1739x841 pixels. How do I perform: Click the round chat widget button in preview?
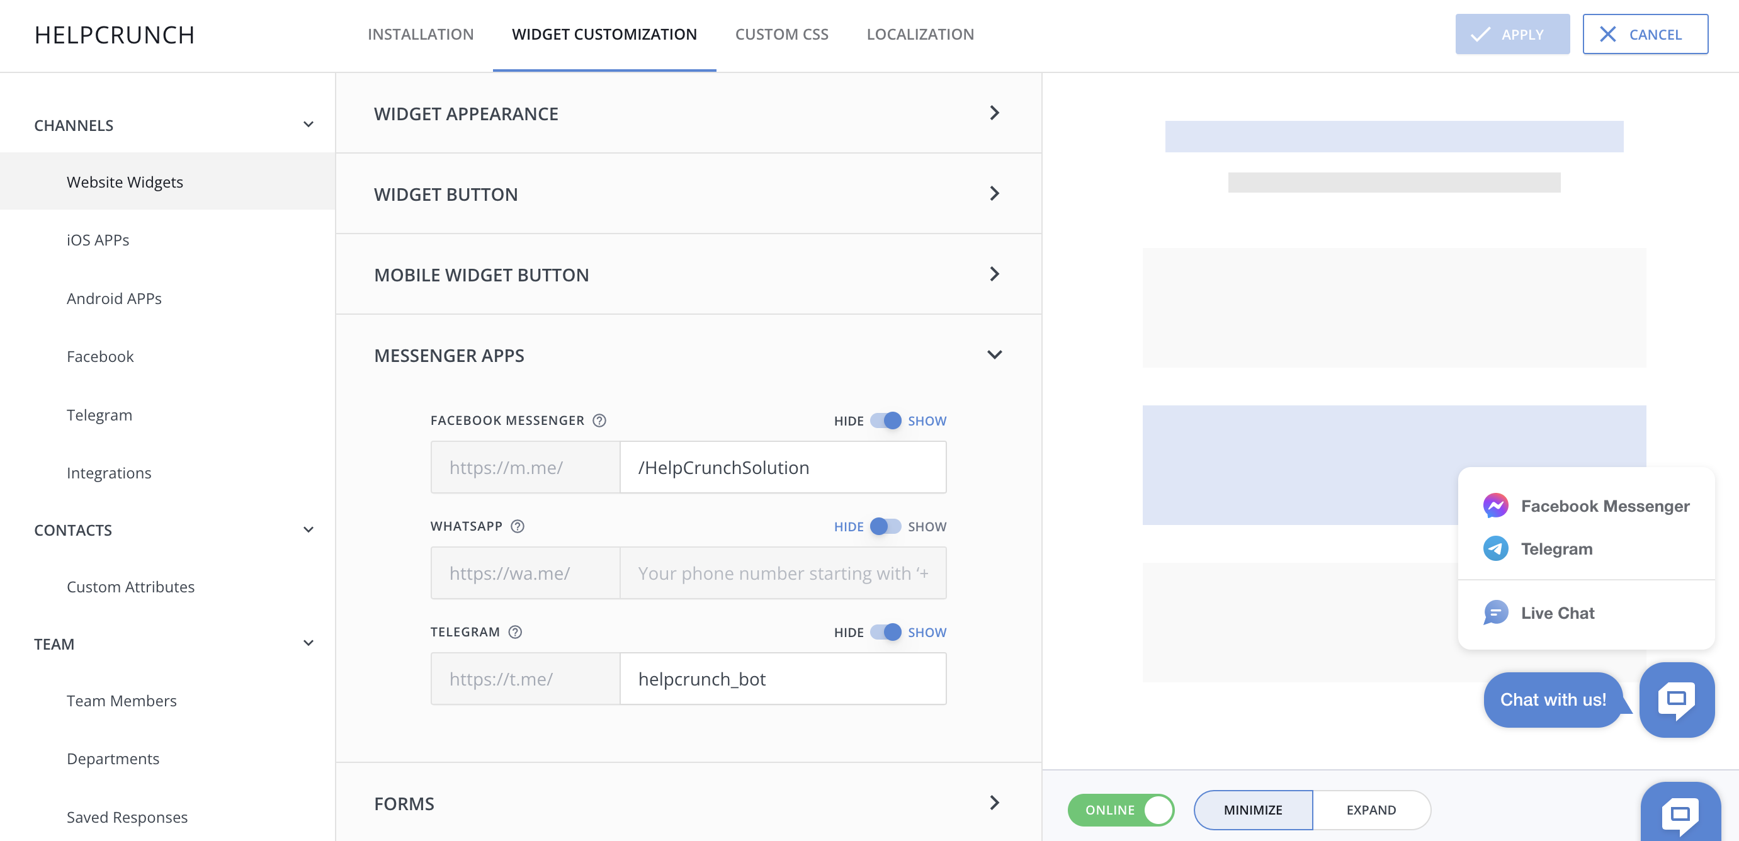pos(1677,699)
